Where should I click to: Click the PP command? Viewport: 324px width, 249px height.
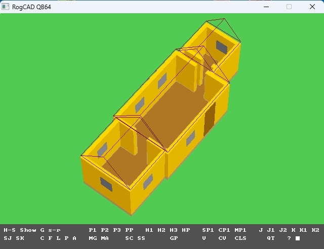point(129,230)
